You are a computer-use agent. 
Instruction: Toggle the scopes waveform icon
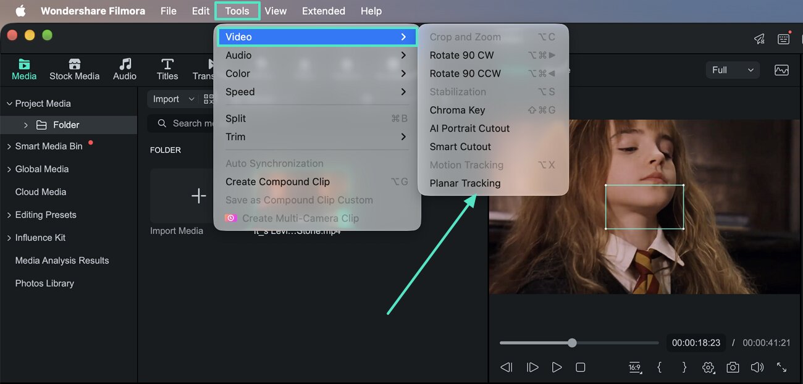point(781,70)
